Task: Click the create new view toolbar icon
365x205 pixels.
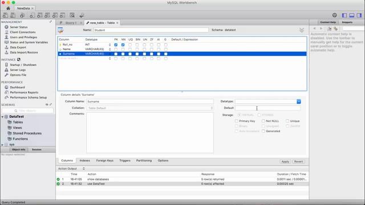Action: [x=47, y=15]
